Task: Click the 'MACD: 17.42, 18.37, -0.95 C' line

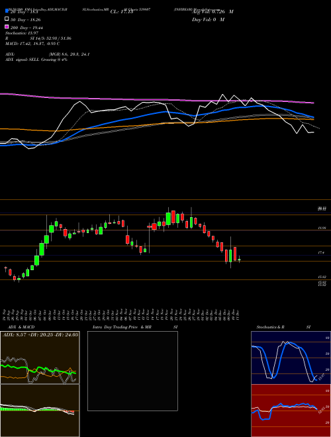Action: pos(32,44)
